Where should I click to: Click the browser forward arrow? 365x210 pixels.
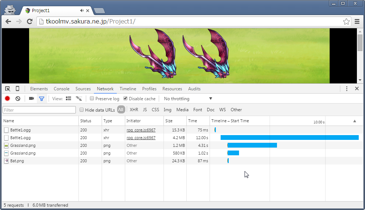(x=19, y=22)
